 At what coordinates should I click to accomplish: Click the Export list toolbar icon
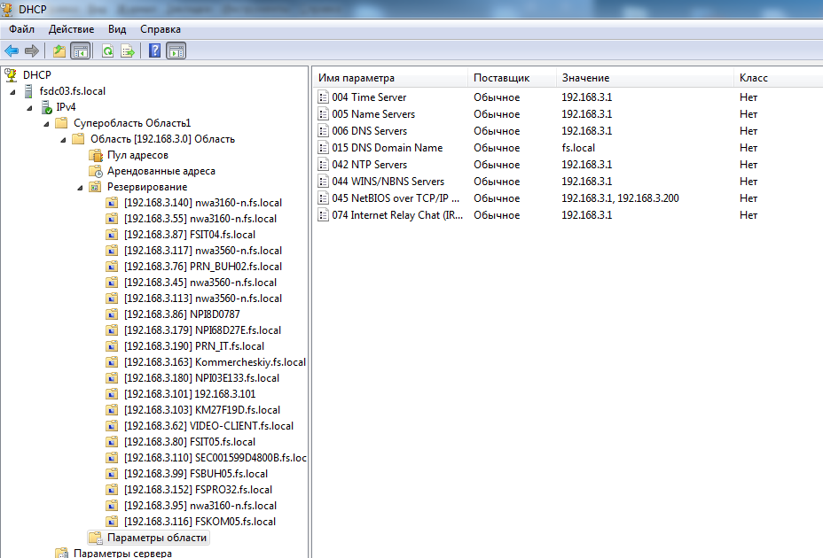click(x=128, y=50)
